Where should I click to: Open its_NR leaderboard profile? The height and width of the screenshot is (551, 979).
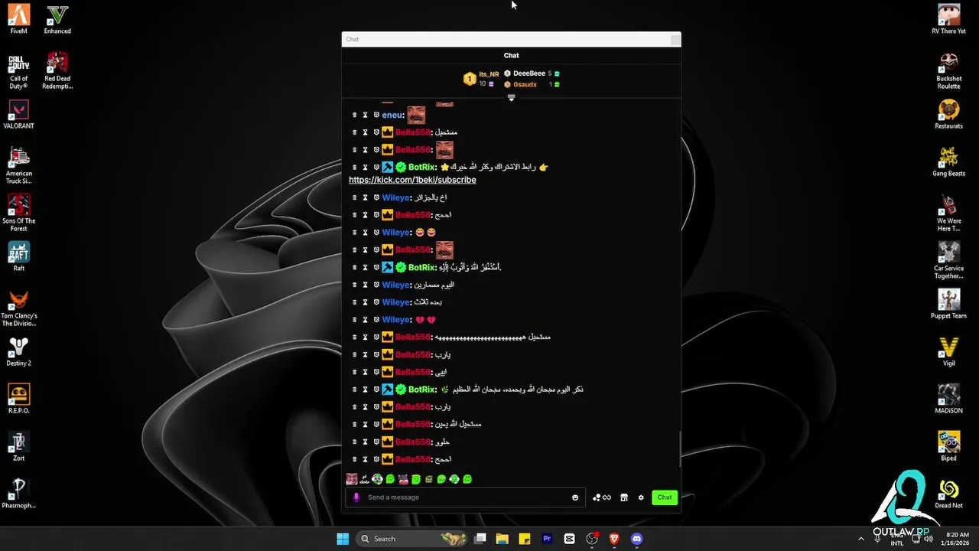pos(489,74)
